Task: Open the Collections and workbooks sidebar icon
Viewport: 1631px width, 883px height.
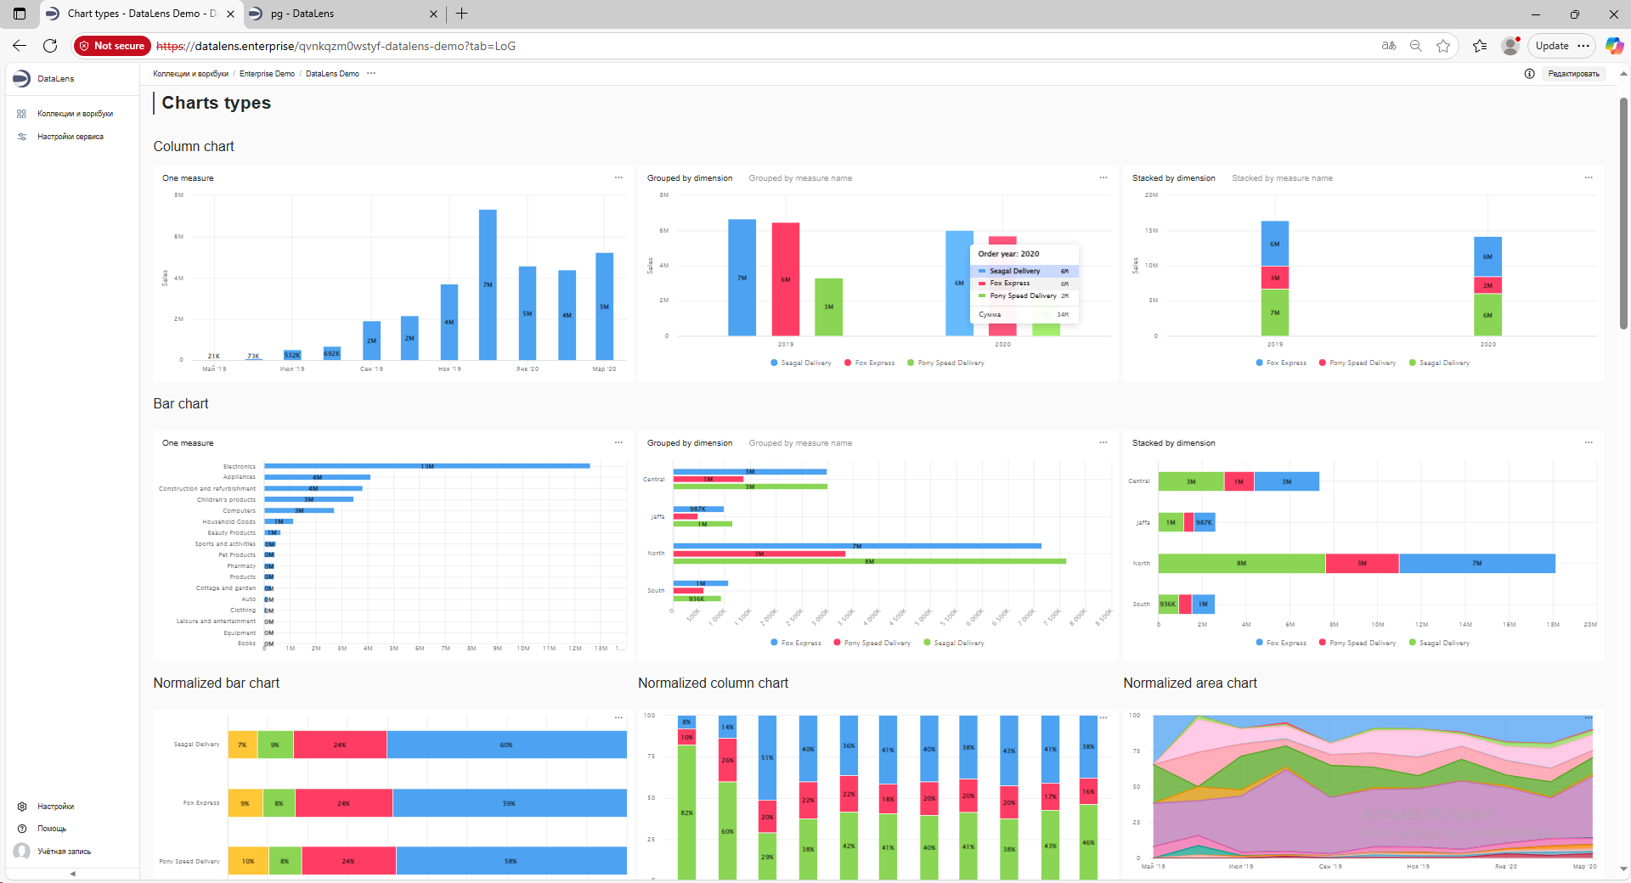Action: (22, 114)
